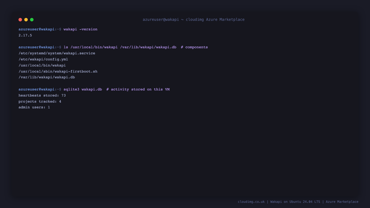
Task: Click the green maximize window dot
Action: click(x=32, y=20)
